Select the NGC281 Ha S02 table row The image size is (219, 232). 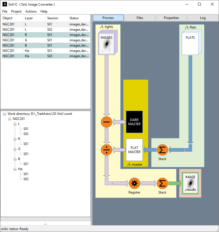pyautogui.click(x=46, y=56)
